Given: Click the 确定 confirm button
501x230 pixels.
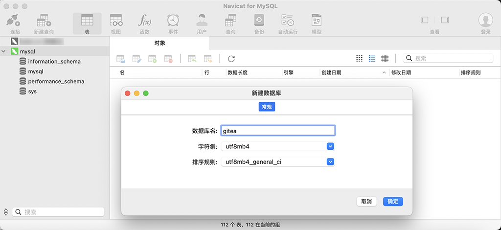Looking at the screenshot, I should pyautogui.click(x=393, y=202).
